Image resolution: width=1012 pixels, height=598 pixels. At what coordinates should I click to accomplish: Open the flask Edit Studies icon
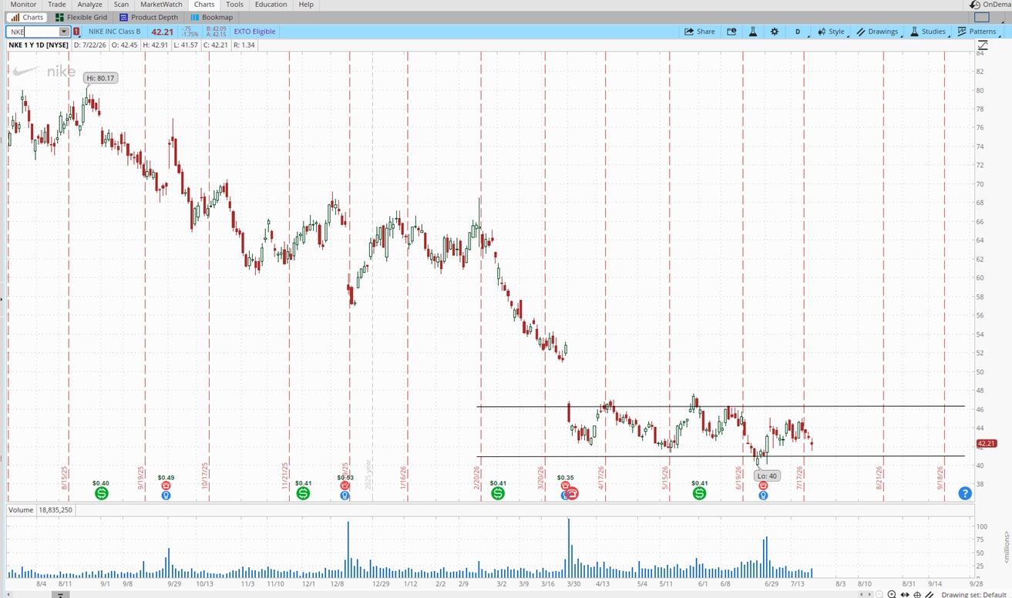click(753, 32)
